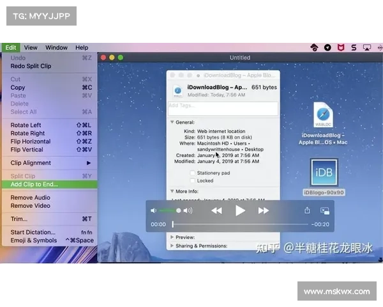
Task: Open the Help menu
Action: (x=82, y=47)
